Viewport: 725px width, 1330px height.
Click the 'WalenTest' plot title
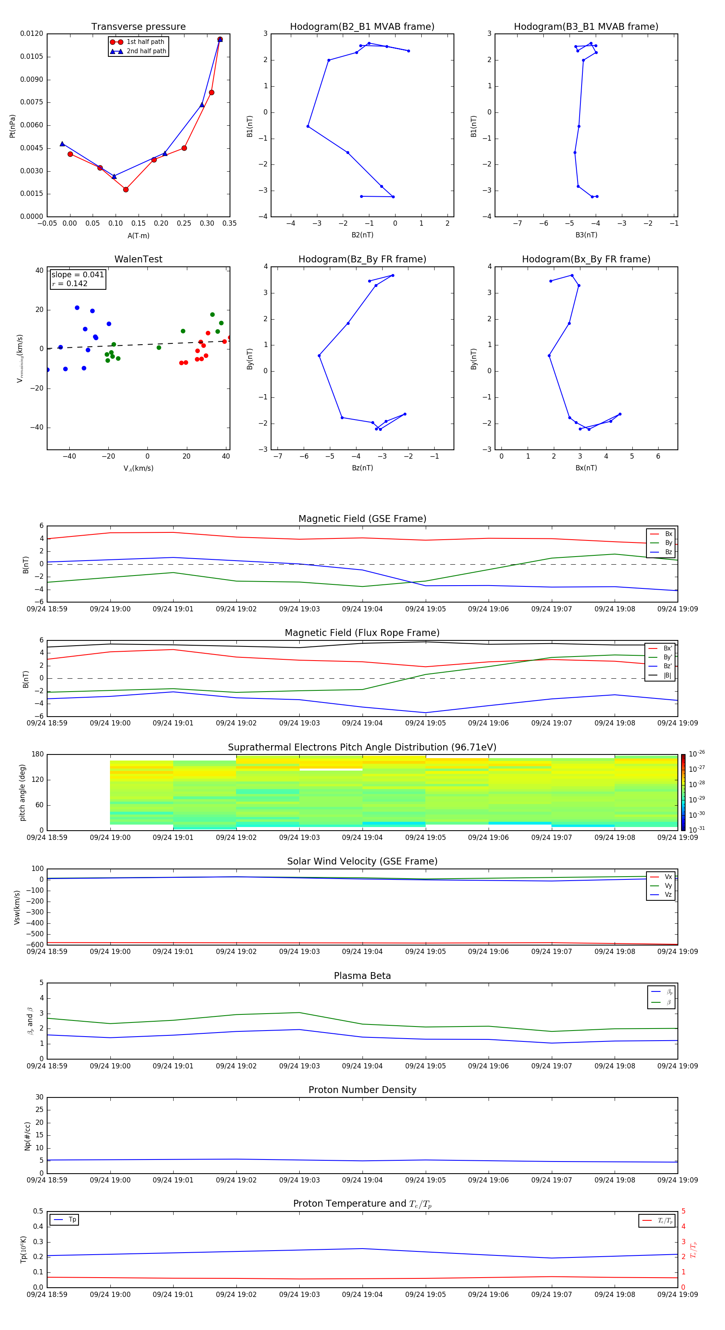point(138,259)
